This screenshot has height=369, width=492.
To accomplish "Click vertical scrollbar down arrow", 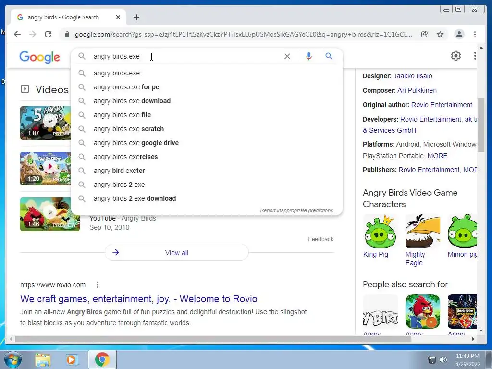I will pos(481,331).
